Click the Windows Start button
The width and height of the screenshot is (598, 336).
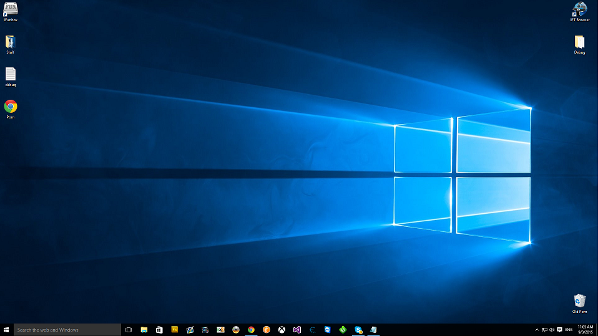pyautogui.click(x=6, y=330)
